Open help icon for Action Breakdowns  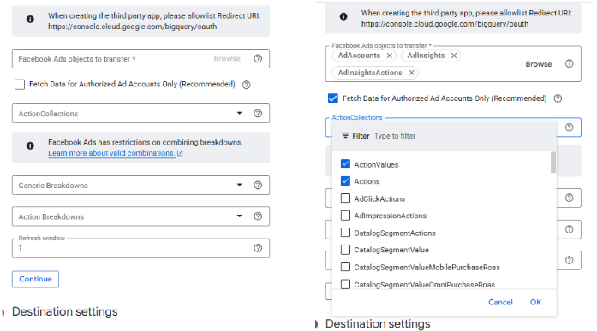pyautogui.click(x=258, y=216)
